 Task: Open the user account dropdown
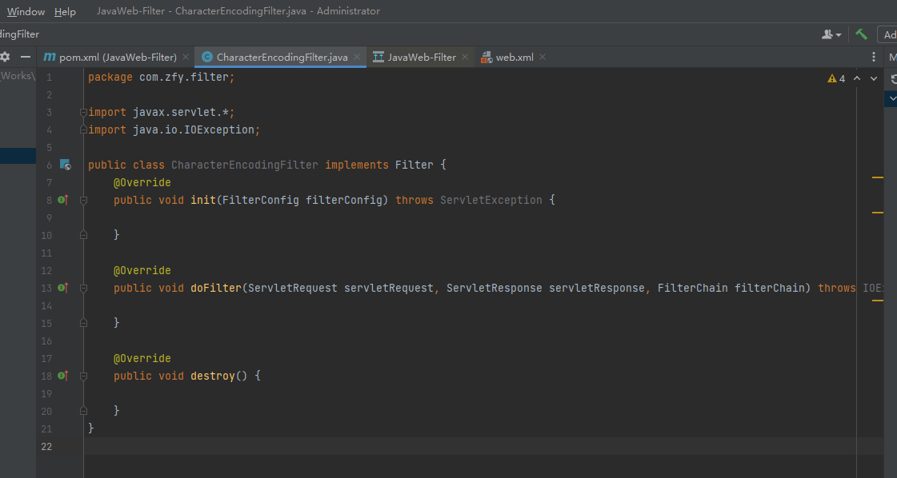[x=831, y=34]
